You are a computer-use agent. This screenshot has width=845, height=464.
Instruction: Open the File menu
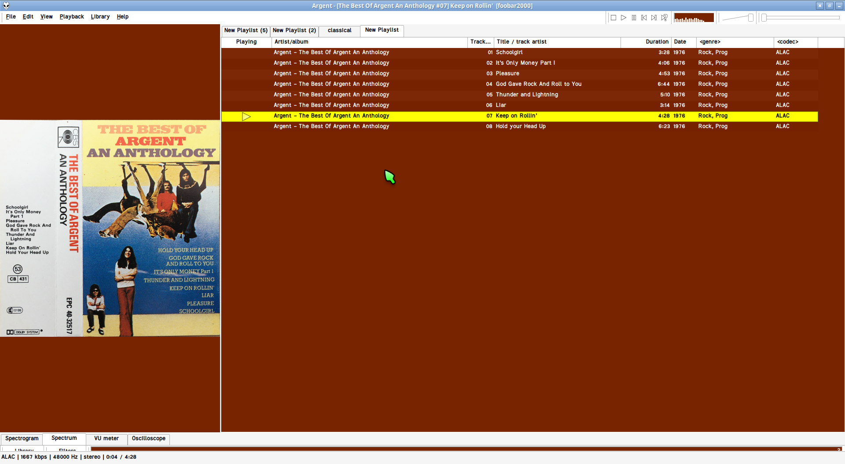11,17
